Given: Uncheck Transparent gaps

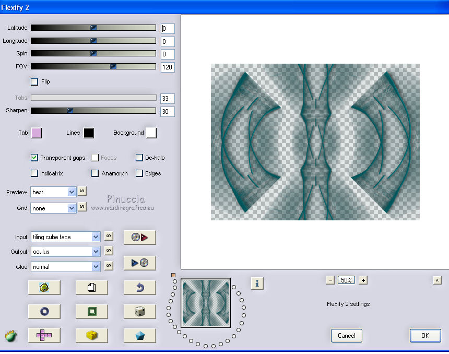Looking at the screenshot, I should pos(34,158).
